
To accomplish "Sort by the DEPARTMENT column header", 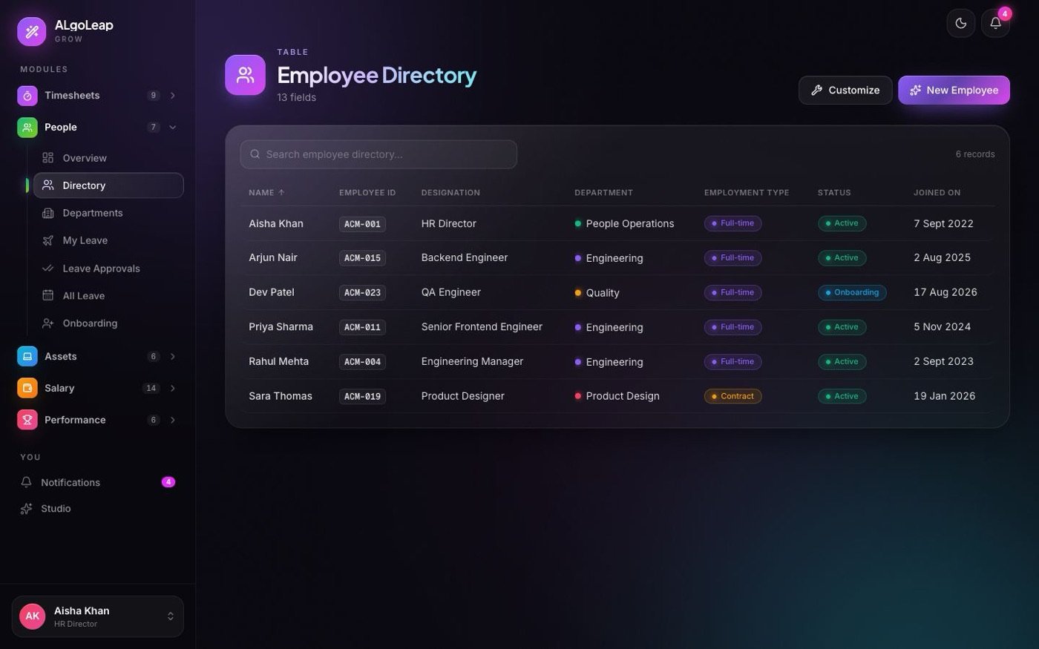I will click(x=603, y=193).
